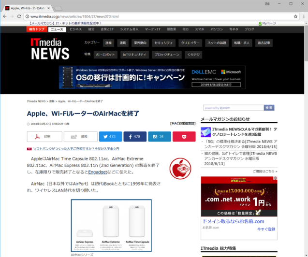Open ドメイン取るならお名前.com ad link
308x257 pixels.
click(x=234, y=221)
